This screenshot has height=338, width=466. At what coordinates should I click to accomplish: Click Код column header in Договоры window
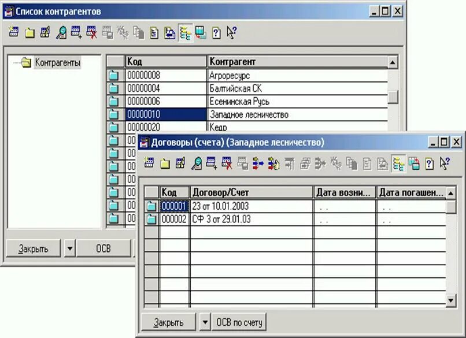click(x=175, y=192)
